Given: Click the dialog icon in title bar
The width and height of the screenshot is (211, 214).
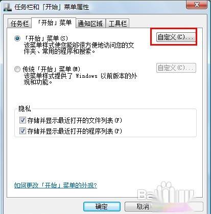Looking at the screenshot, I should (7, 7).
